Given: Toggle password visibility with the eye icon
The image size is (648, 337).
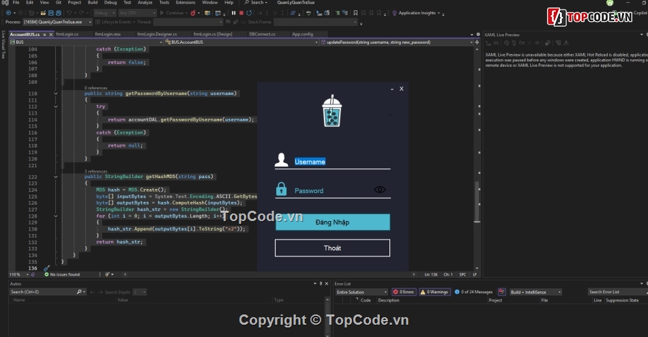Looking at the screenshot, I should click(380, 190).
